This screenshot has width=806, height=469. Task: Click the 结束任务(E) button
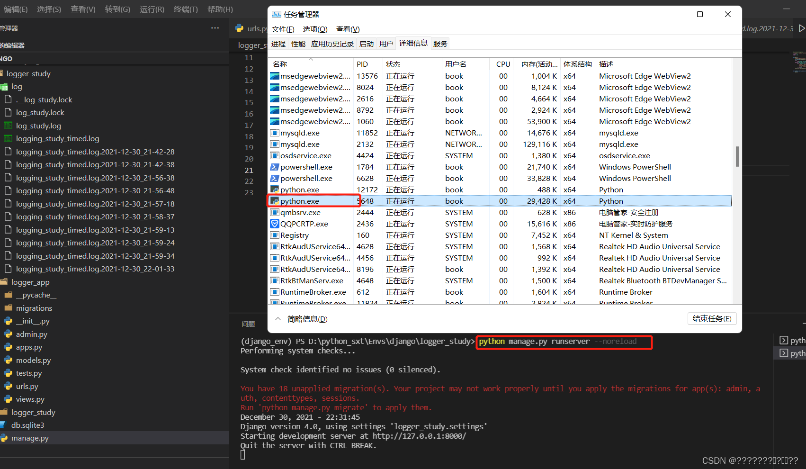[x=712, y=318]
